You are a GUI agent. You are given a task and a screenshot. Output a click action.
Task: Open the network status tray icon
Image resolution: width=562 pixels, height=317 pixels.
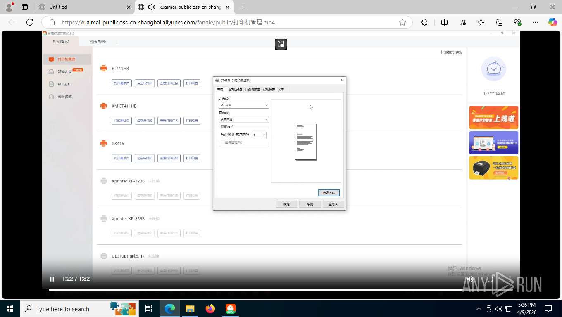[x=509, y=309]
